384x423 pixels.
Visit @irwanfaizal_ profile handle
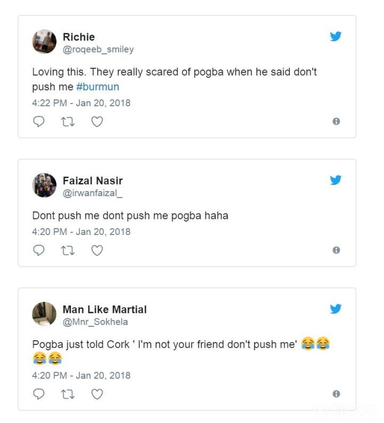(x=92, y=193)
